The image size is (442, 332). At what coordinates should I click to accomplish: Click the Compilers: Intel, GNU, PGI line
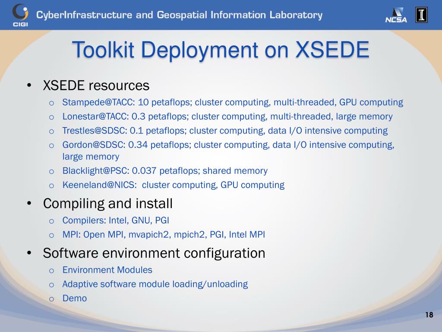point(116,220)
